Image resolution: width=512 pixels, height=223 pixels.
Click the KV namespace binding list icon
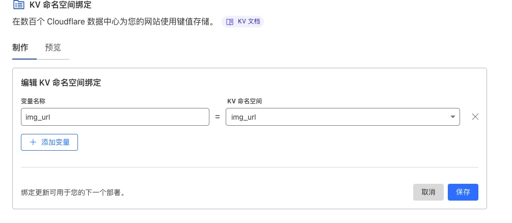pyautogui.click(x=19, y=5)
